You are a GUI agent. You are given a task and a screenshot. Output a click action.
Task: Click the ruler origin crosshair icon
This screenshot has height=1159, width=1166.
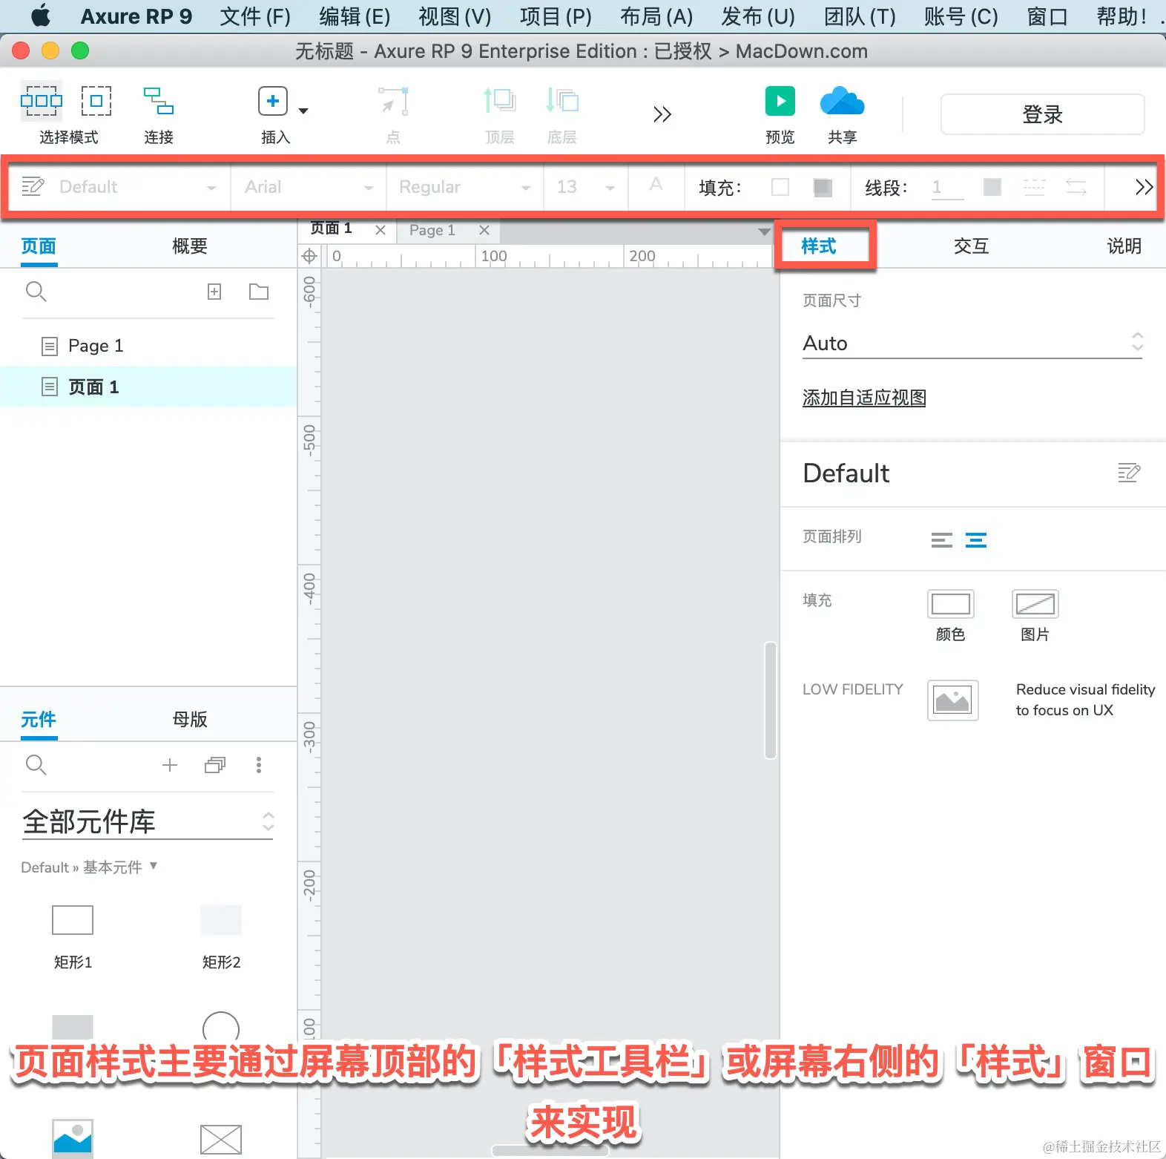pyautogui.click(x=309, y=257)
